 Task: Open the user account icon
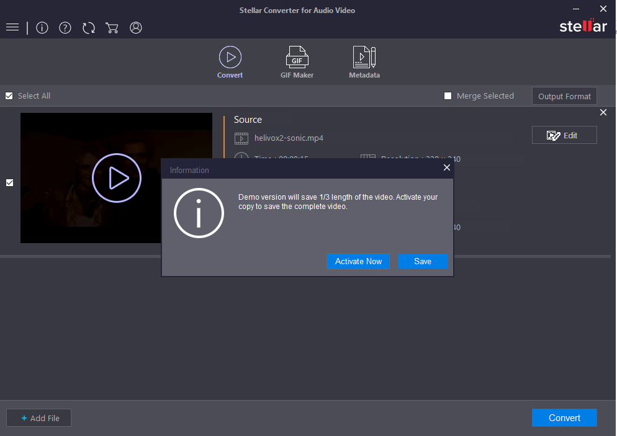(136, 27)
